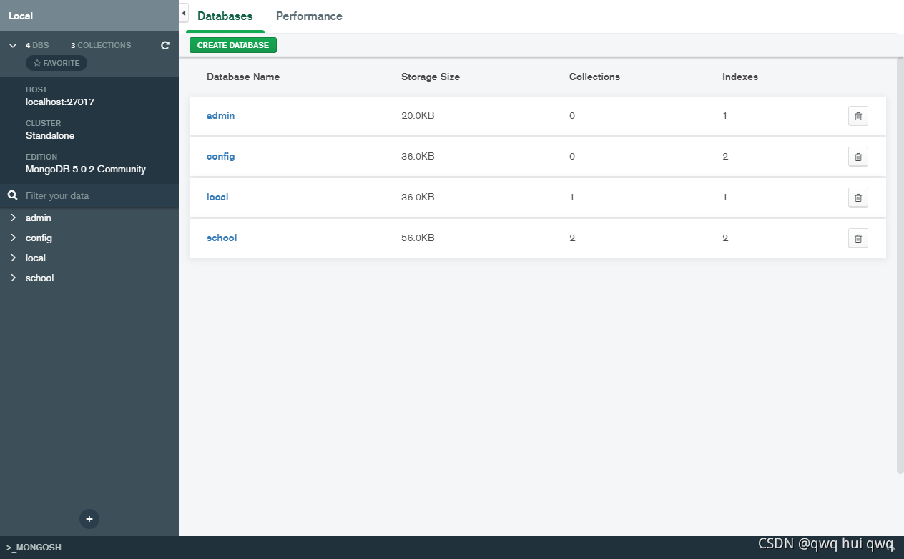The width and height of the screenshot is (904, 559).
Task: Collapse the connection details chevron
Action: pyautogui.click(x=13, y=45)
